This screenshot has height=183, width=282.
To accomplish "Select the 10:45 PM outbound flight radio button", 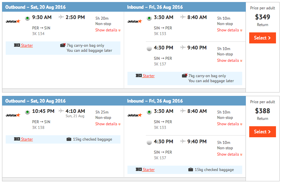I will 27,112.
